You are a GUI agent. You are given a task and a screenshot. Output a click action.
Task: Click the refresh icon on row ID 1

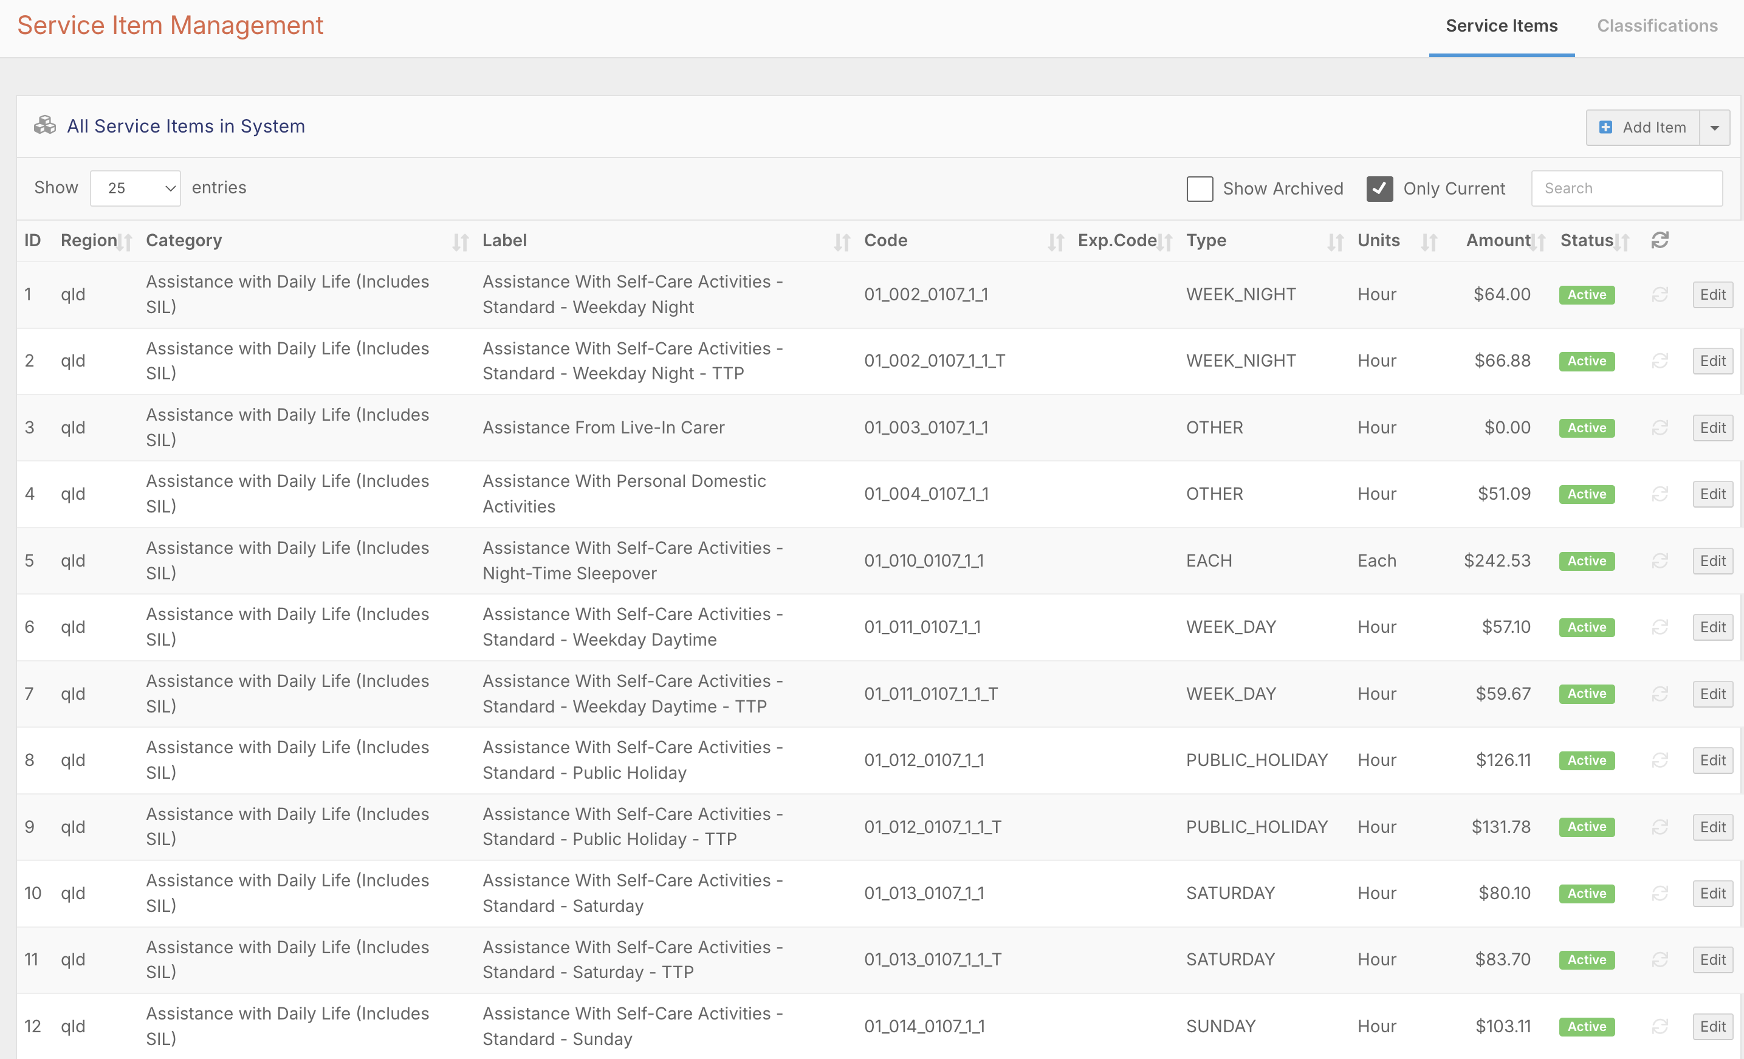pos(1660,294)
